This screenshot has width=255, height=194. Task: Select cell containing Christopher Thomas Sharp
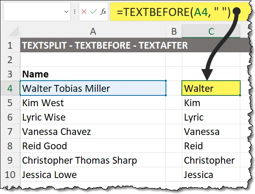pyautogui.click(x=93, y=160)
